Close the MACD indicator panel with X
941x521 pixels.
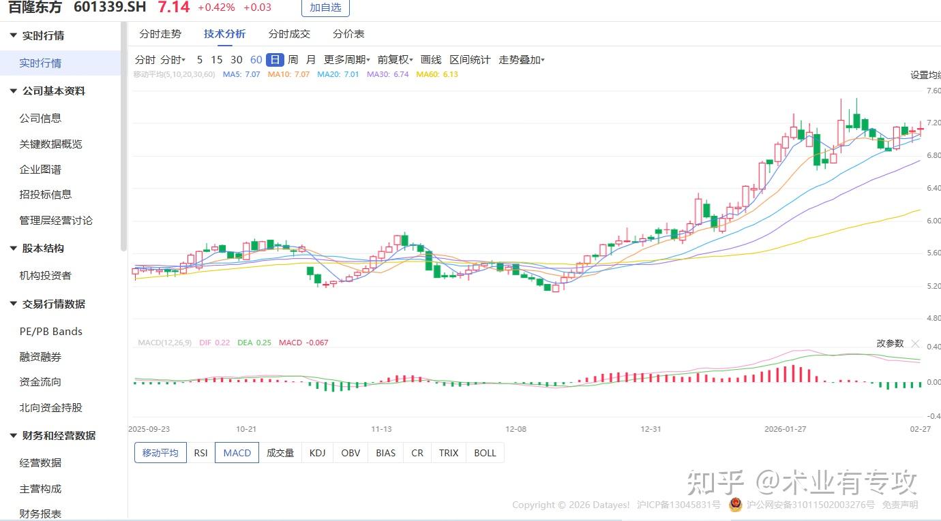(x=915, y=343)
